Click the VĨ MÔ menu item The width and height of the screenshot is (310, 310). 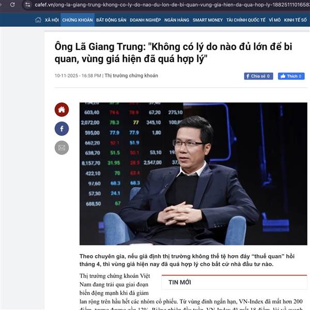[275, 20]
